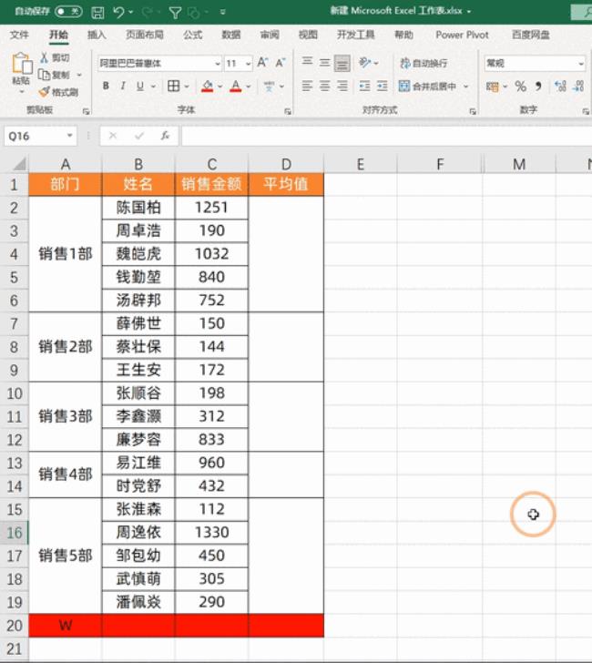Select the column C header
The image size is (592, 663).
(x=212, y=164)
